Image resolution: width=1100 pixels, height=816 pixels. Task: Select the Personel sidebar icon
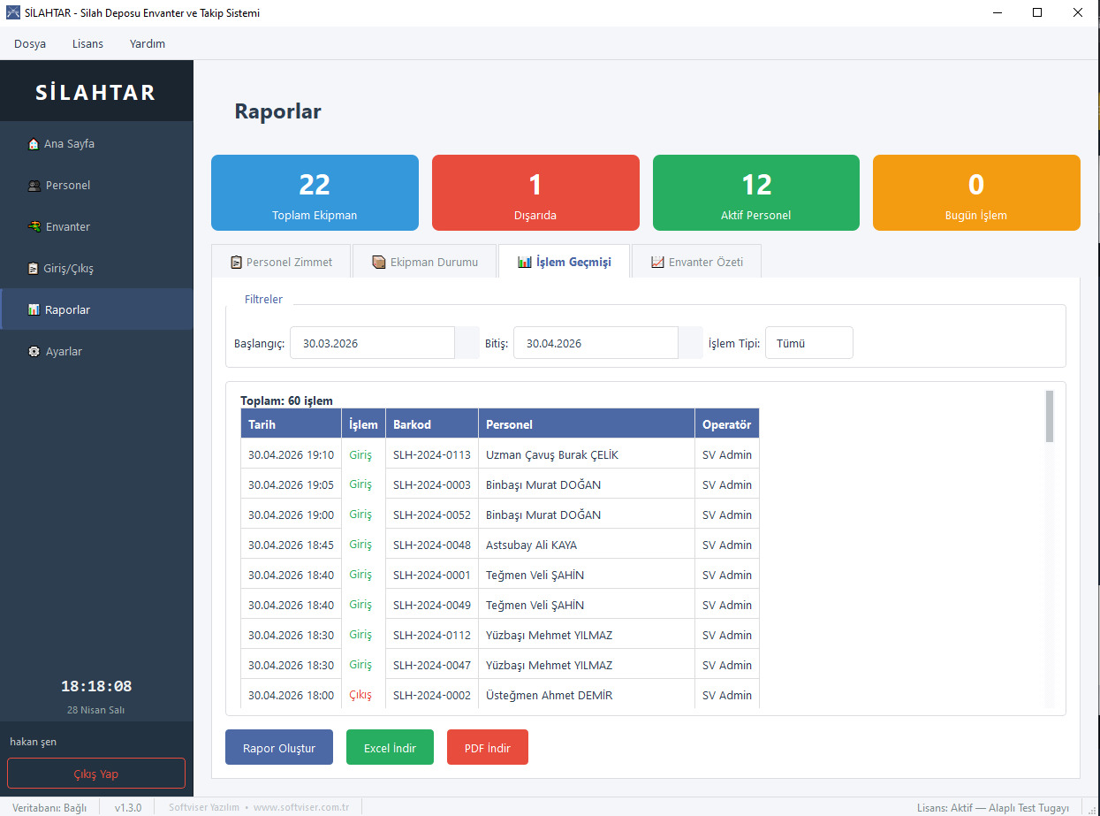[34, 186]
